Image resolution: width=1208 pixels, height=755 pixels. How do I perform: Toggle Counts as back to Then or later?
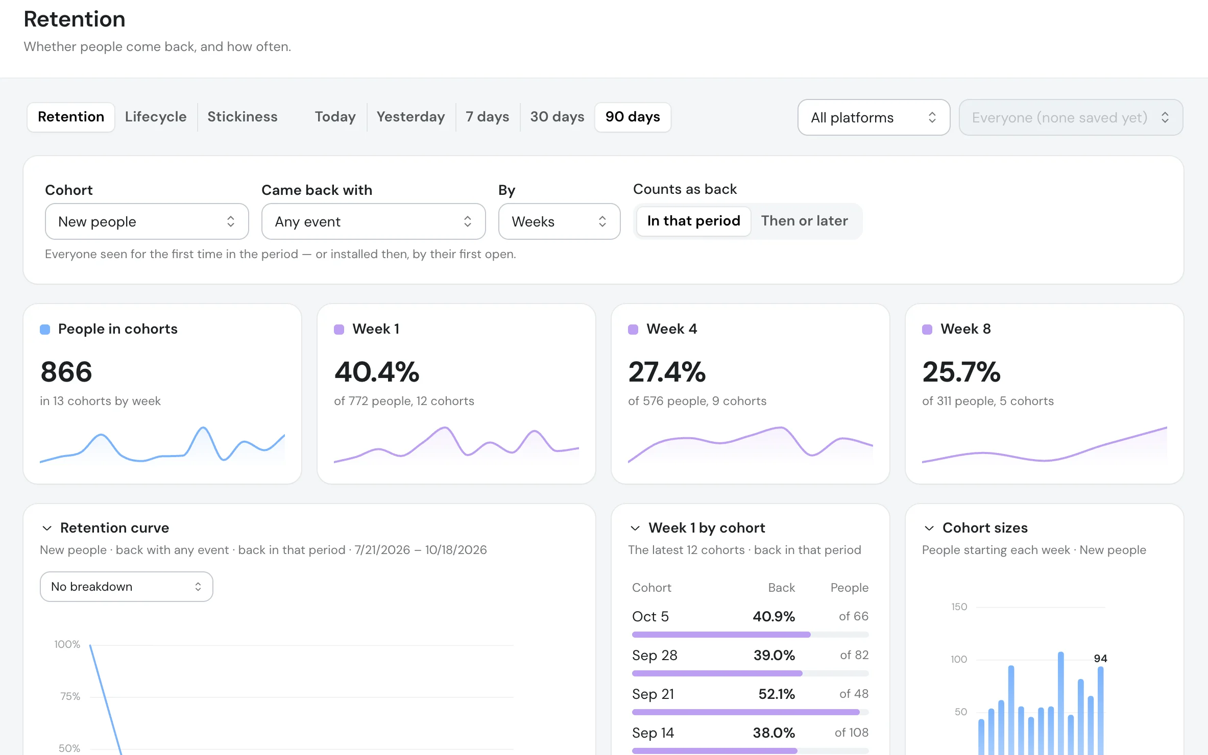(x=804, y=221)
